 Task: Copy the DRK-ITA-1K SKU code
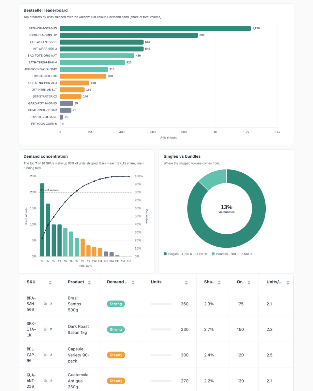point(45,329)
